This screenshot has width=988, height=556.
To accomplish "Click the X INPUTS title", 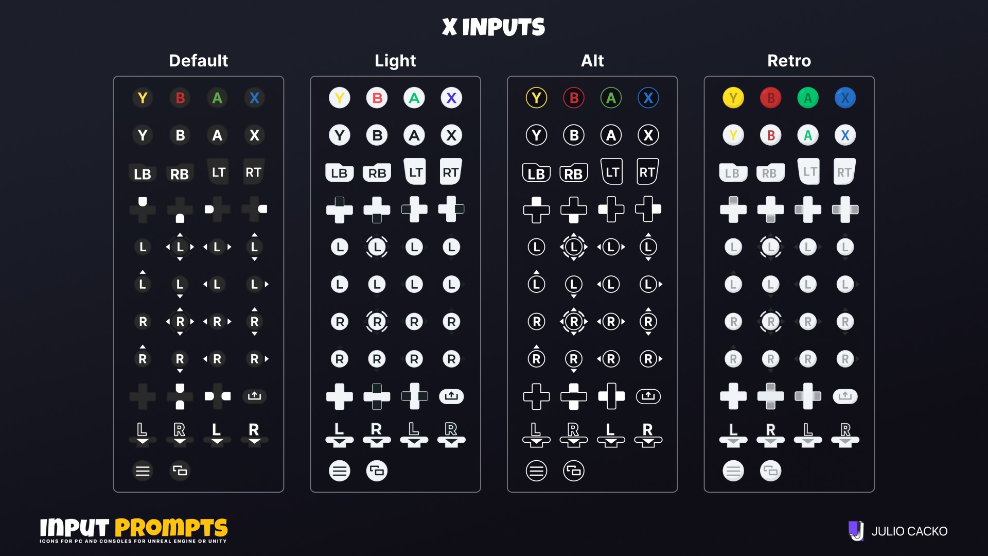I will point(493,27).
